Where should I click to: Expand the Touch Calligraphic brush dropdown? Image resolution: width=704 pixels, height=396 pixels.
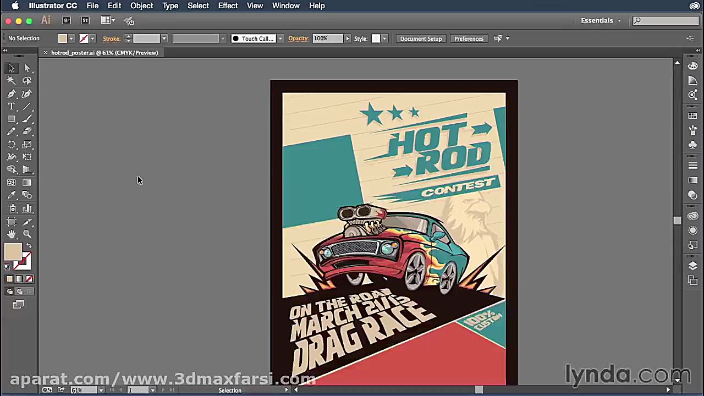pyautogui.click(x=280, y=38)
